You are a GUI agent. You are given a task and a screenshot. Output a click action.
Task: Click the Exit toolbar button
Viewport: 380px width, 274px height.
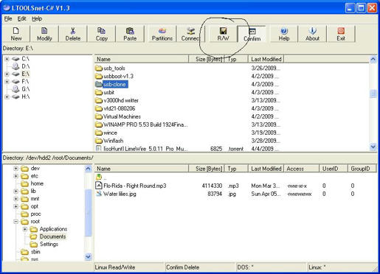pyautogui.click(x=341, y=34)
